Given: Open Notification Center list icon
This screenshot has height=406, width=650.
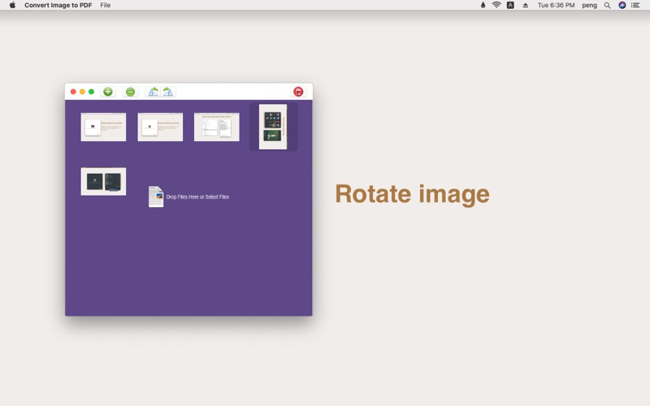Looking at the screenshot, I should [635, 5].
